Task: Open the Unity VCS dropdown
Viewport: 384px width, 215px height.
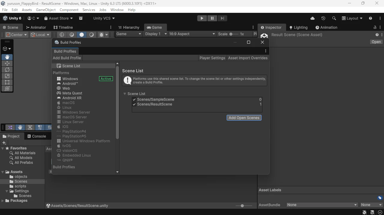Action: coord(104,18)
